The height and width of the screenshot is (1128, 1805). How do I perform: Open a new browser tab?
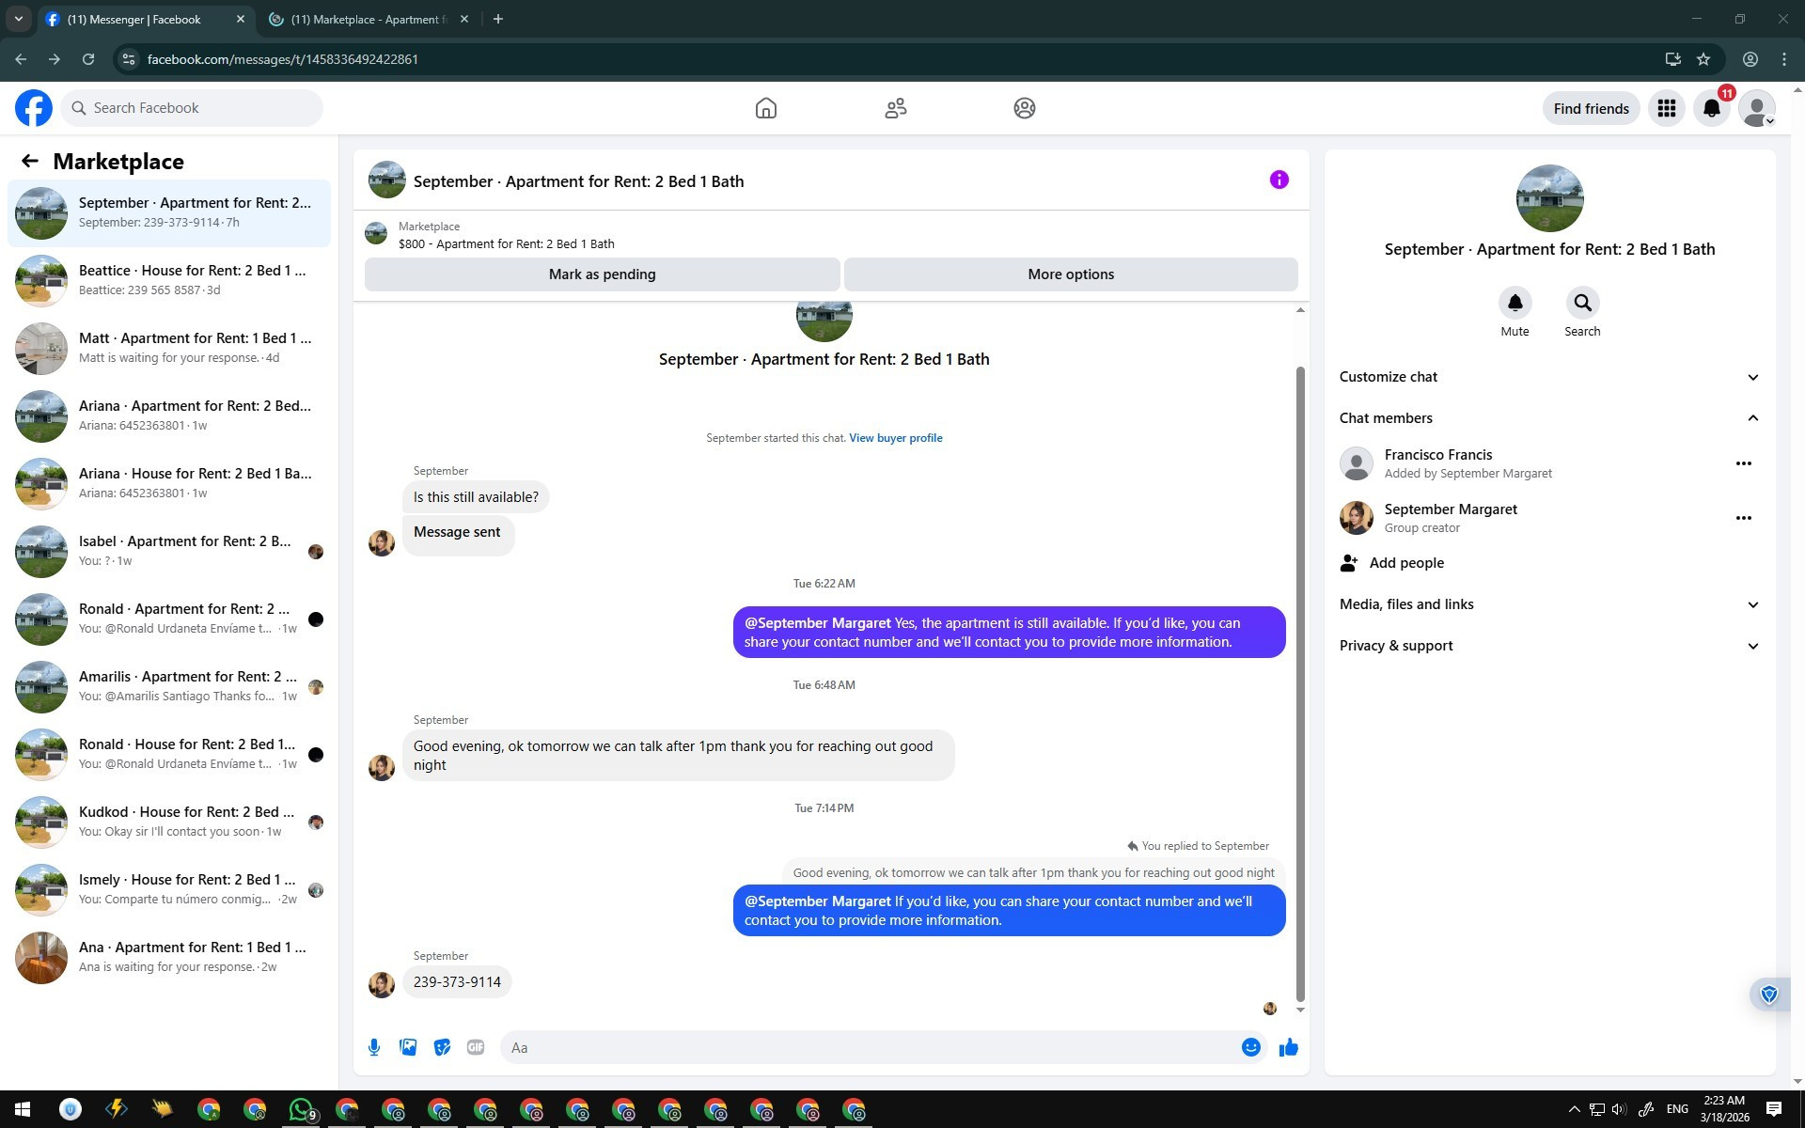498,19
